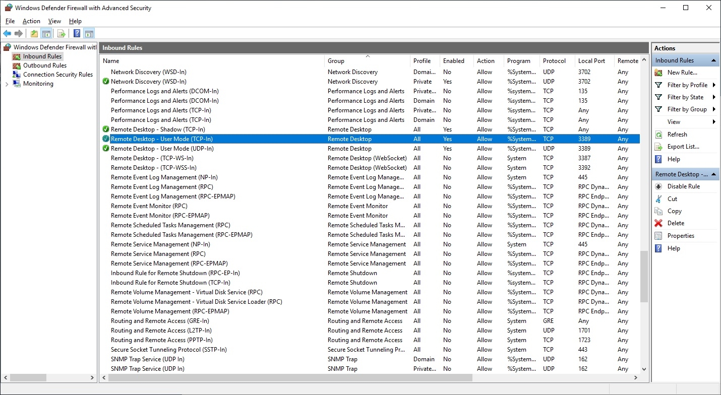Open the Filter by Profile submenu

[x=687, y=85]
